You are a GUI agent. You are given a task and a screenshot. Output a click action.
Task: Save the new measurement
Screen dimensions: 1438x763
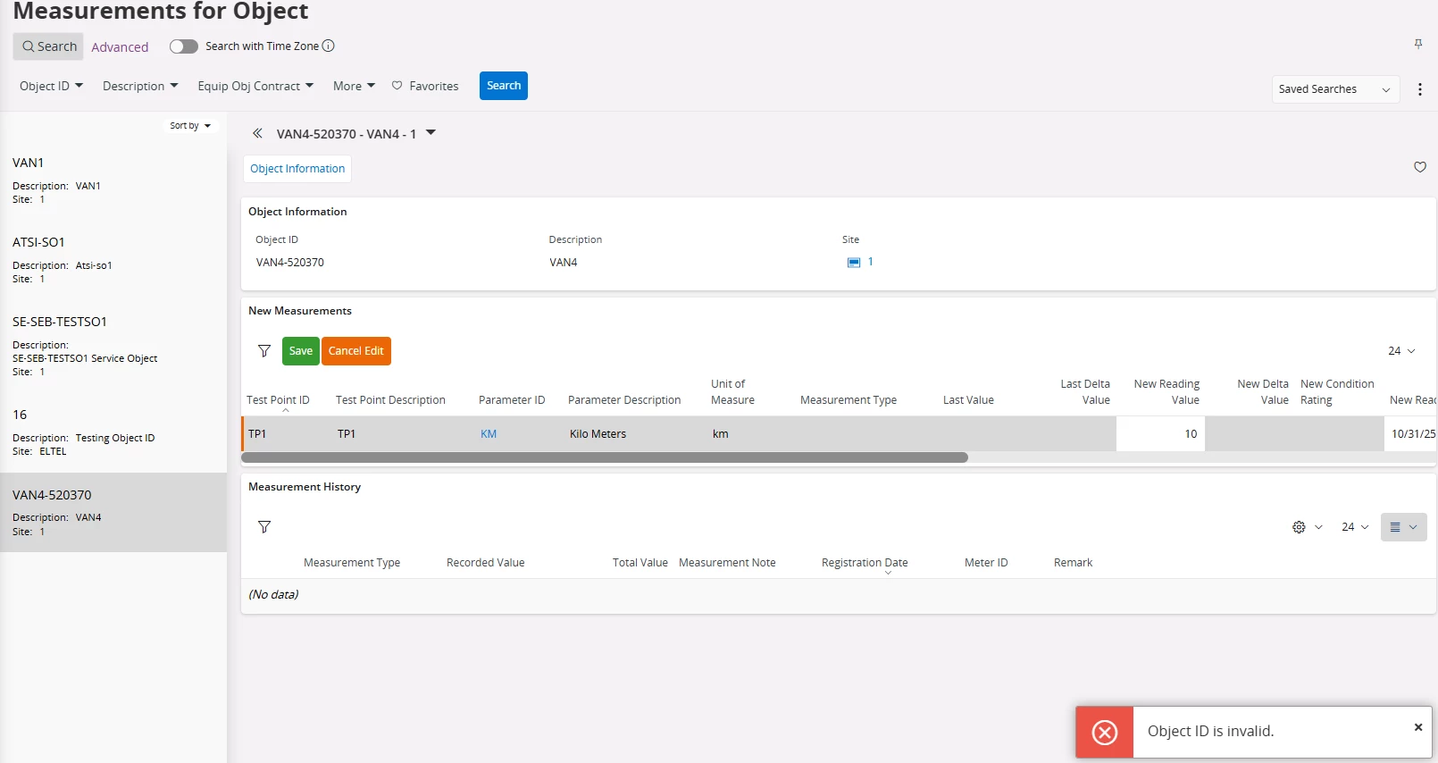point(301,351)
